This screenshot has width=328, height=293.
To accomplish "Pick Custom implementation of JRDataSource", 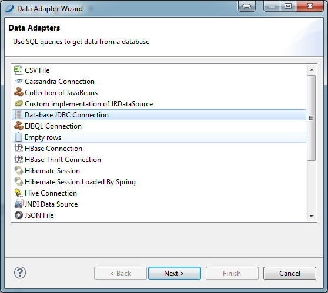I will pos(159,104).
